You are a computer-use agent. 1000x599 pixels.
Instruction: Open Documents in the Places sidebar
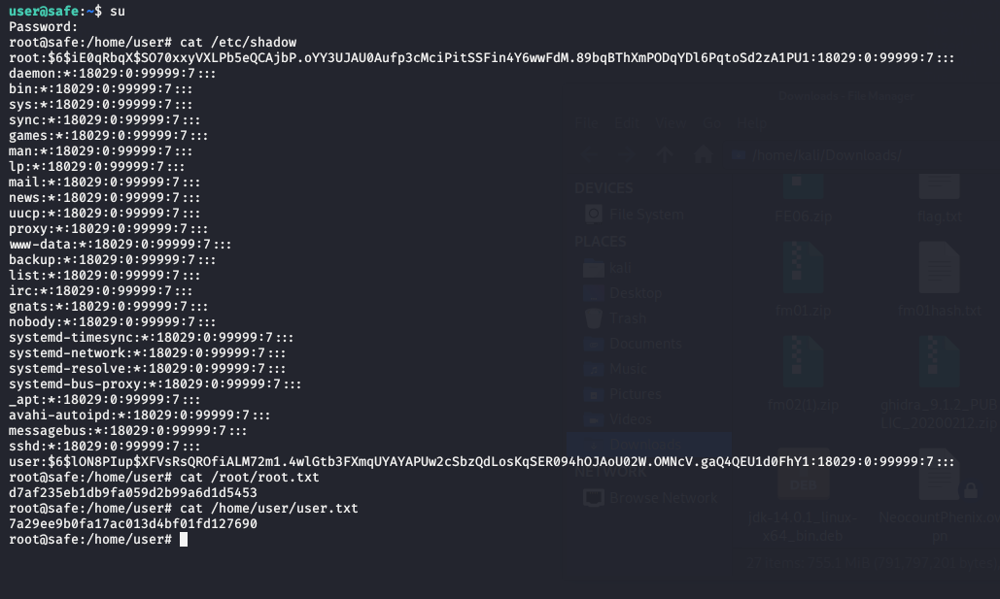(x=645, y=344)
